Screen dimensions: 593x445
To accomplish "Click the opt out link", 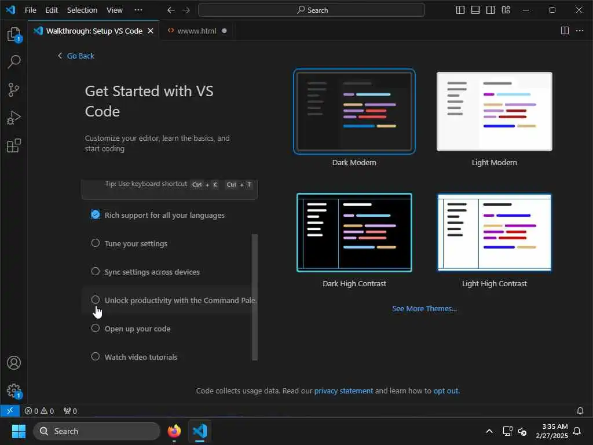I will 446,391.
